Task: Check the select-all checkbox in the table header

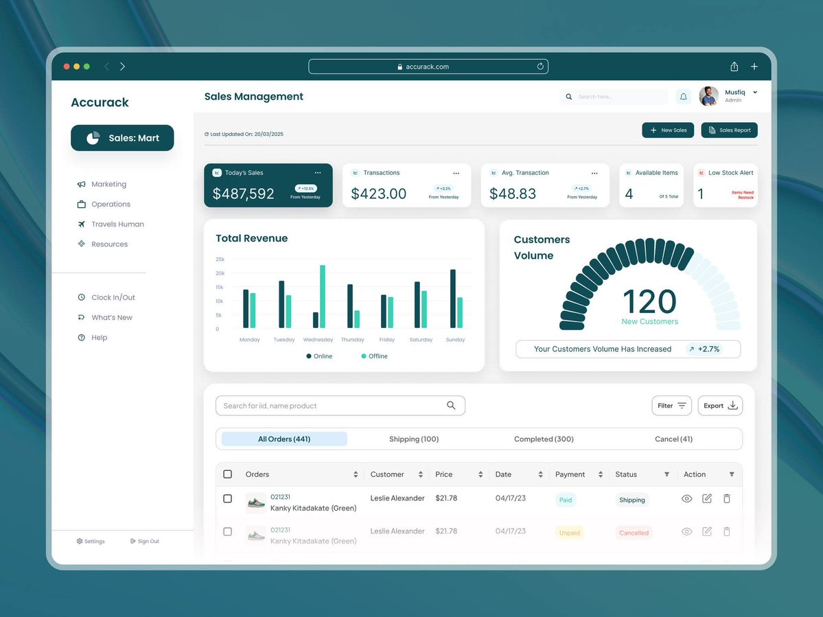Action: point(227,474)
